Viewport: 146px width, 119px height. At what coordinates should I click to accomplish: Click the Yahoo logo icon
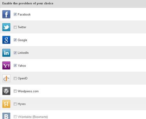6,65
